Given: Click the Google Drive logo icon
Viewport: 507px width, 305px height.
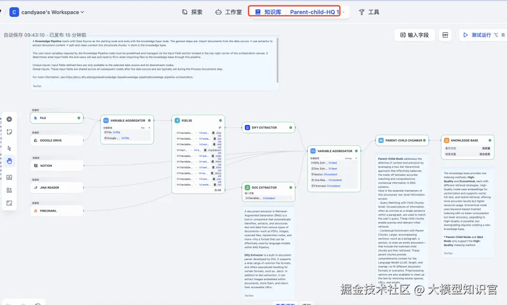Looking at the screenshot, I should point(36,141).
